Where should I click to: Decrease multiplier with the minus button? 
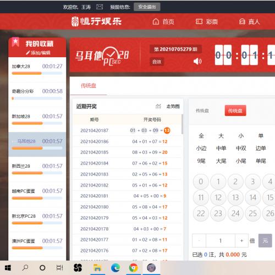199,240
